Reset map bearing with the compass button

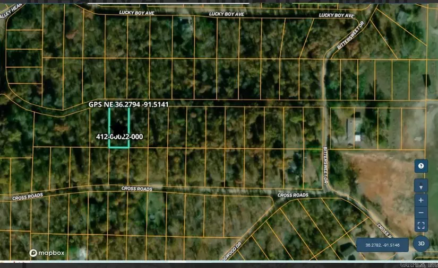[420, 186]
